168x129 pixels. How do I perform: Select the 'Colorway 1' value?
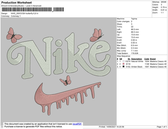(x=16, y=16)
